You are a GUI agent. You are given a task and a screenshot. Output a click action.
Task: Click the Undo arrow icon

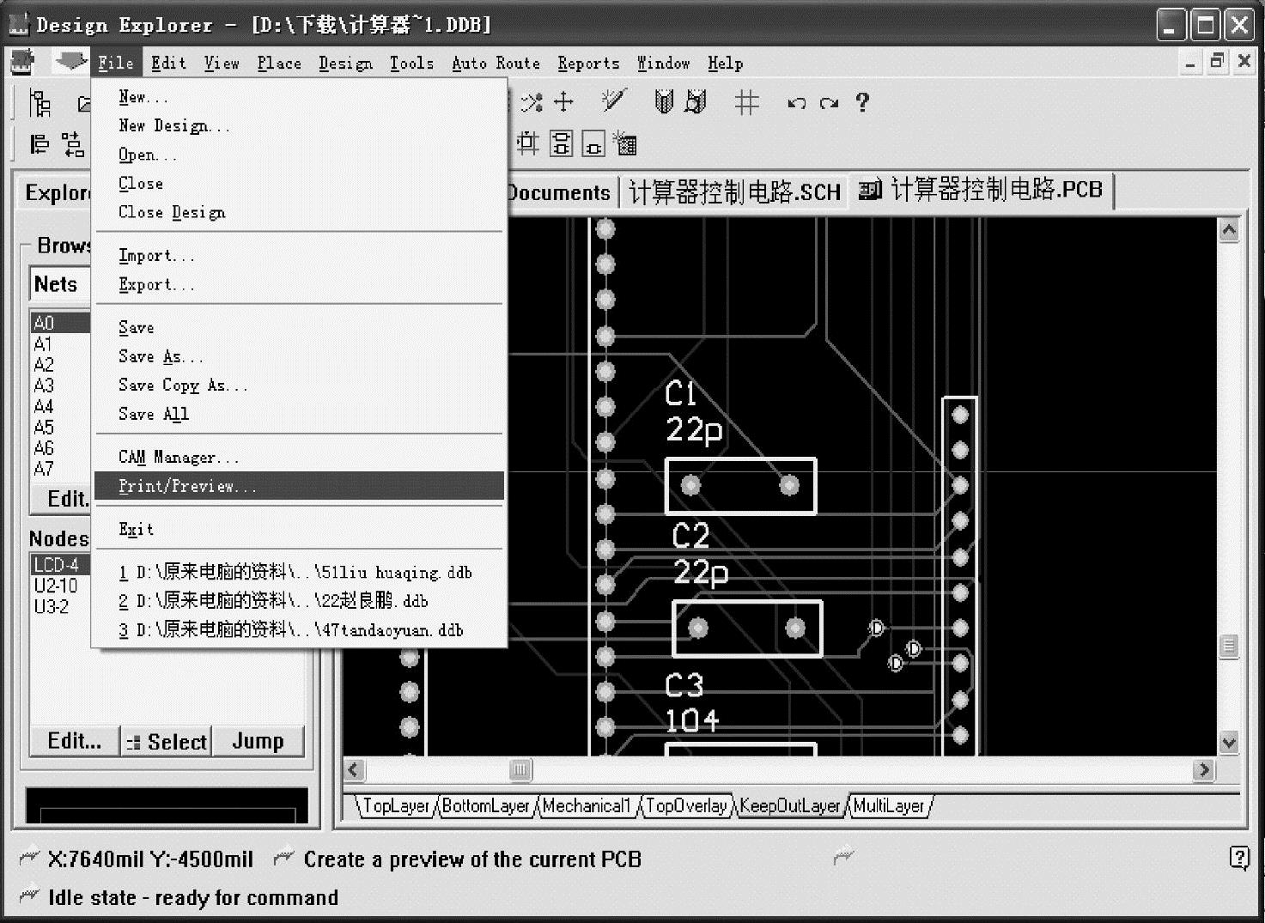point(796,103)
